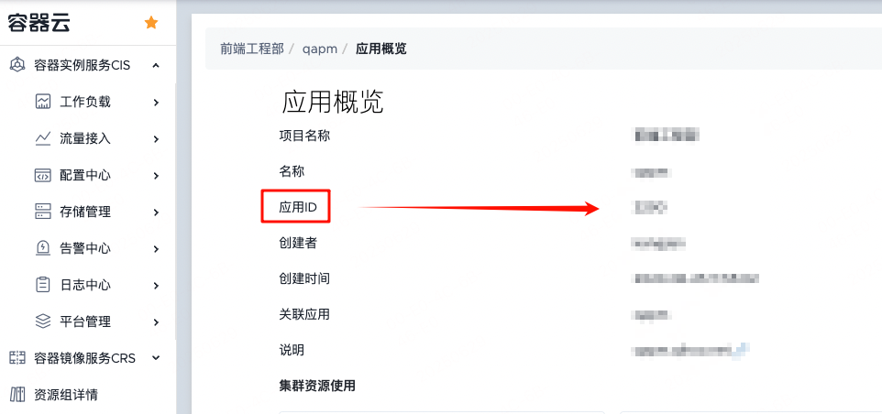This screenshot has width=882, height=414.
Task: Click the 工作负载 chart icon
Action: [x=43, y=102]
